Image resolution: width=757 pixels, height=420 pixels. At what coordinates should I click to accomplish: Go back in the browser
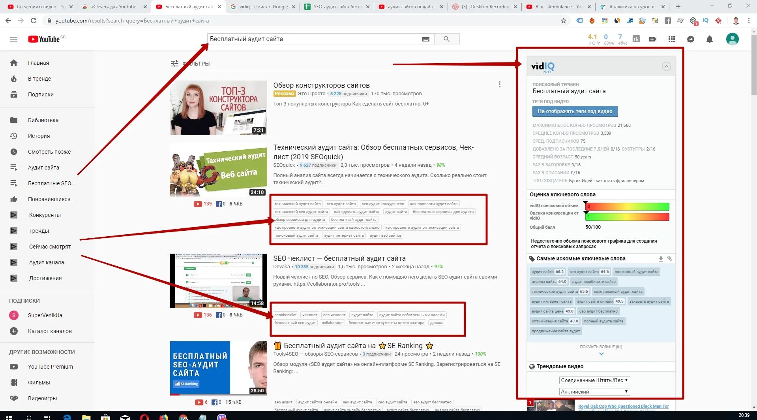click(8, 21)
